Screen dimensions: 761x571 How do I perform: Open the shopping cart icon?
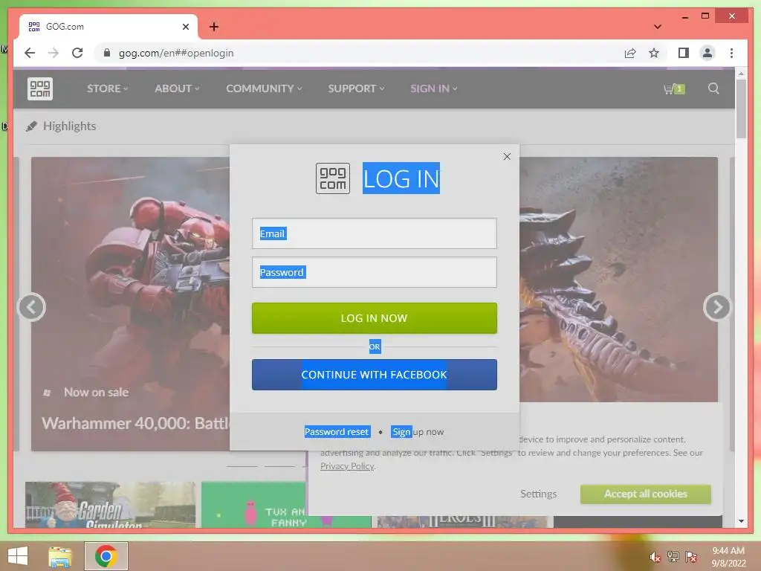pyautogui.click(x=673, y=89)
